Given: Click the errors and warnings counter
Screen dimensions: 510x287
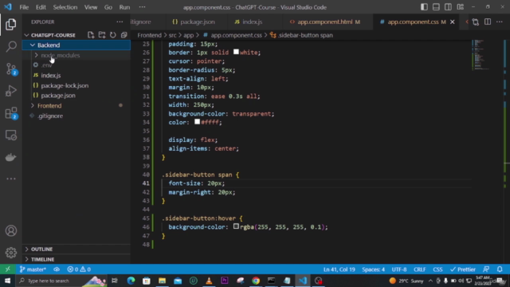Looking at the screenshot, I should click(79, 269).
